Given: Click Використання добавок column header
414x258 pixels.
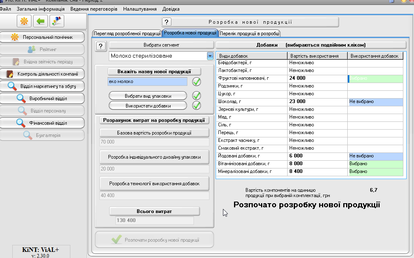Looking at the screenshot, I should pyautogui.click(x=375, y=56).
